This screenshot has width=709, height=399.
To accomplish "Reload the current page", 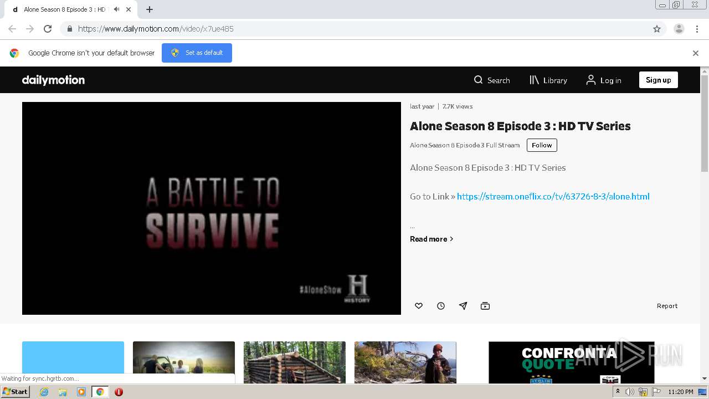I will [x=48, y=29].
